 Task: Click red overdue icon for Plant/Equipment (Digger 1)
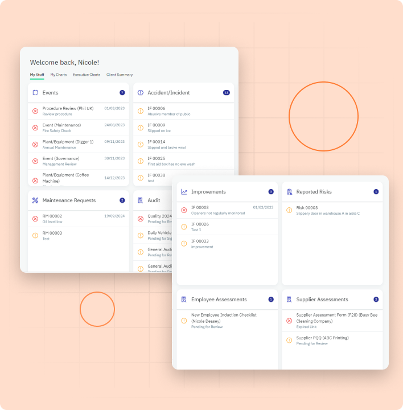coord(35,145)
